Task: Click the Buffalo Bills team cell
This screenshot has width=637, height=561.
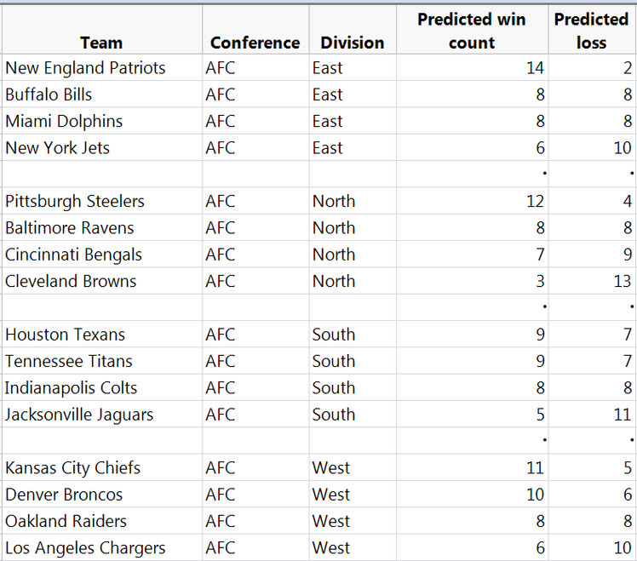Action: pos(49,94)
